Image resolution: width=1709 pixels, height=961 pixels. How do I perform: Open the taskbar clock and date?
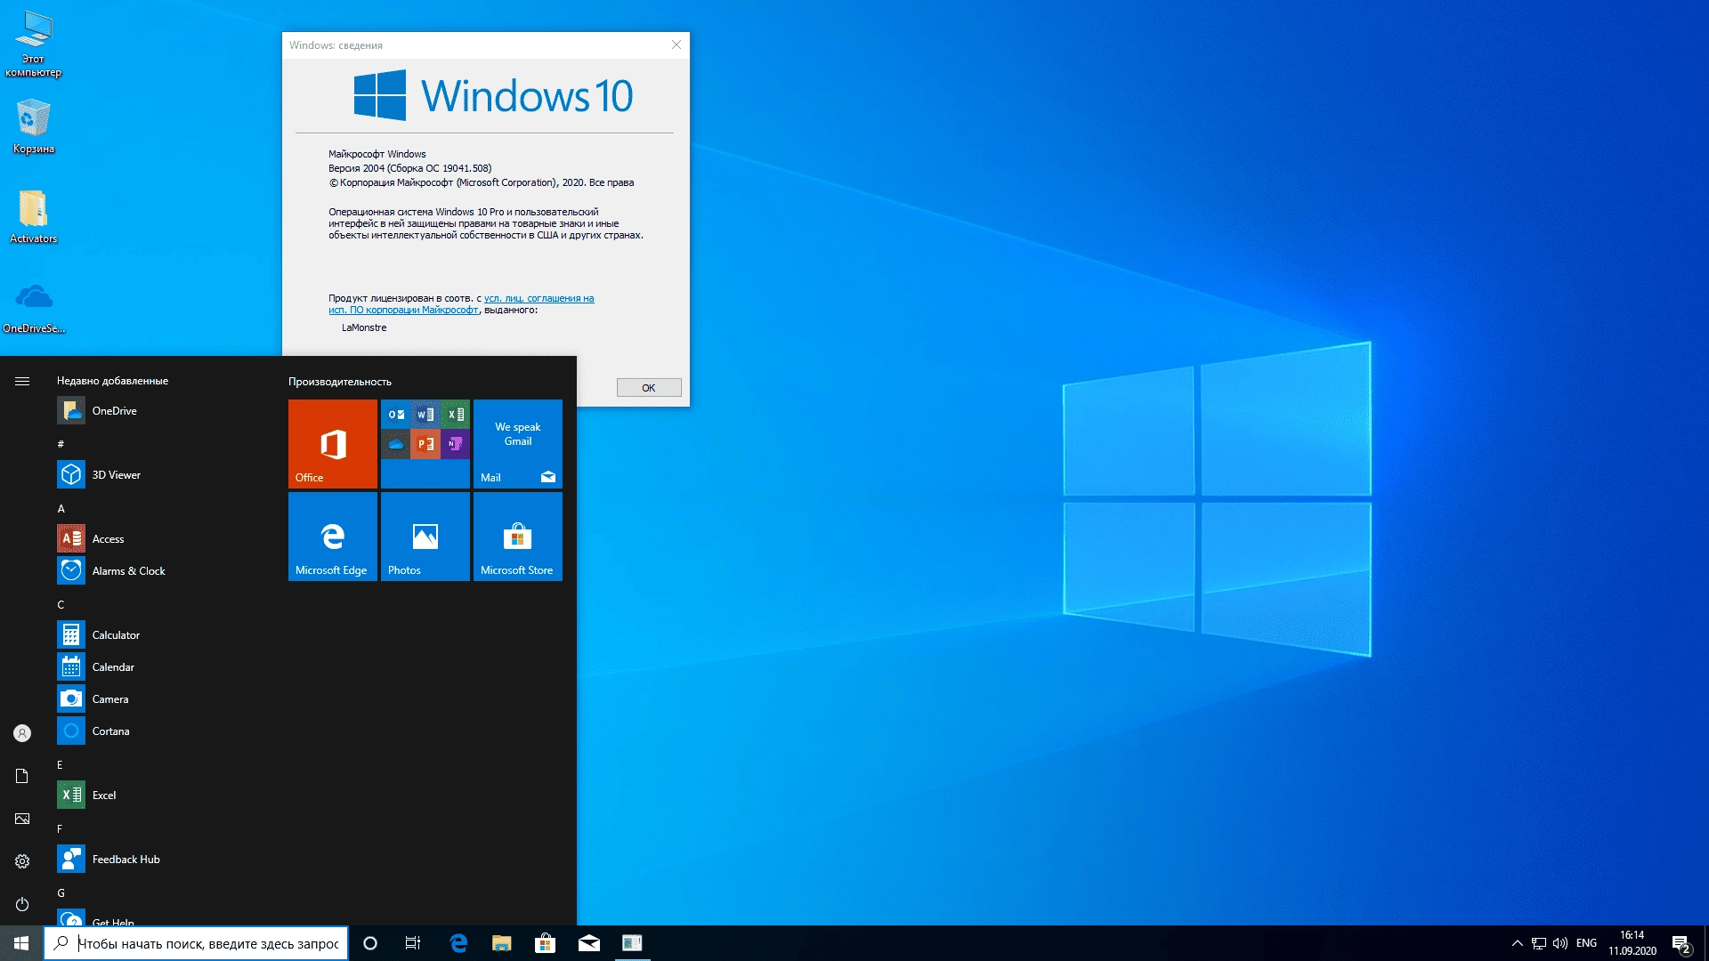click(1632, 943)
